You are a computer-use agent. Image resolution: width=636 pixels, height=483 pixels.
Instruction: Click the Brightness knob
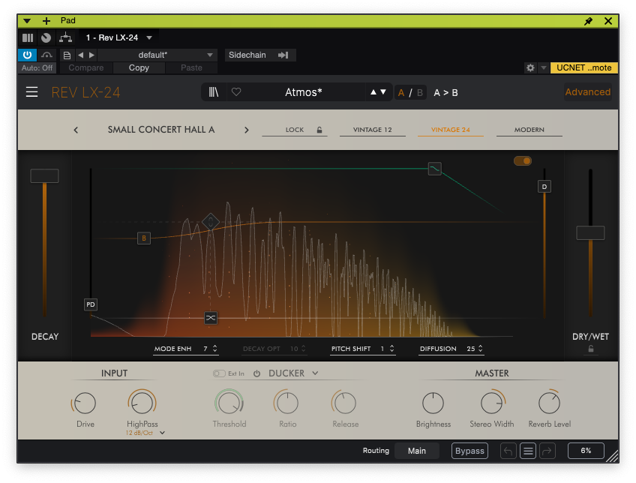point(433,403)
